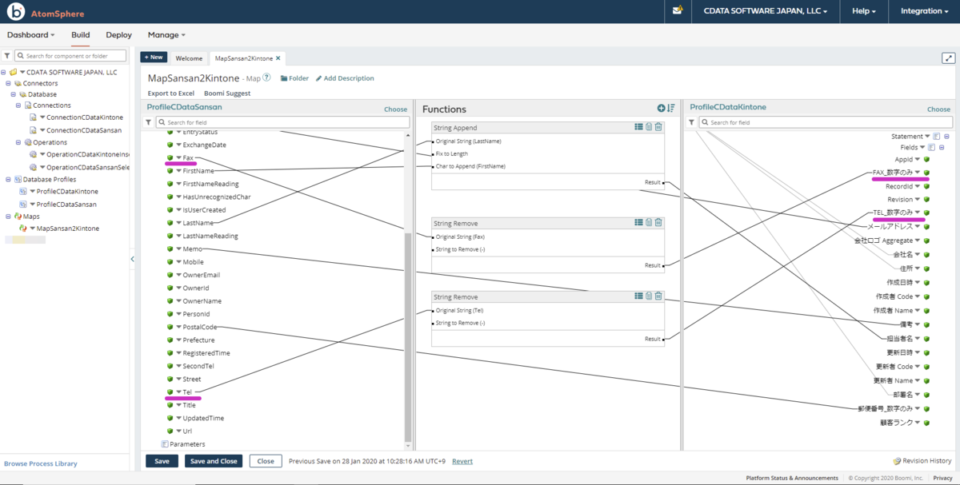The height and width of the screenshot is (485, 960).
Task: Collapse the Operations tree node
Action: pyautogui.click(x=18, y=142)
